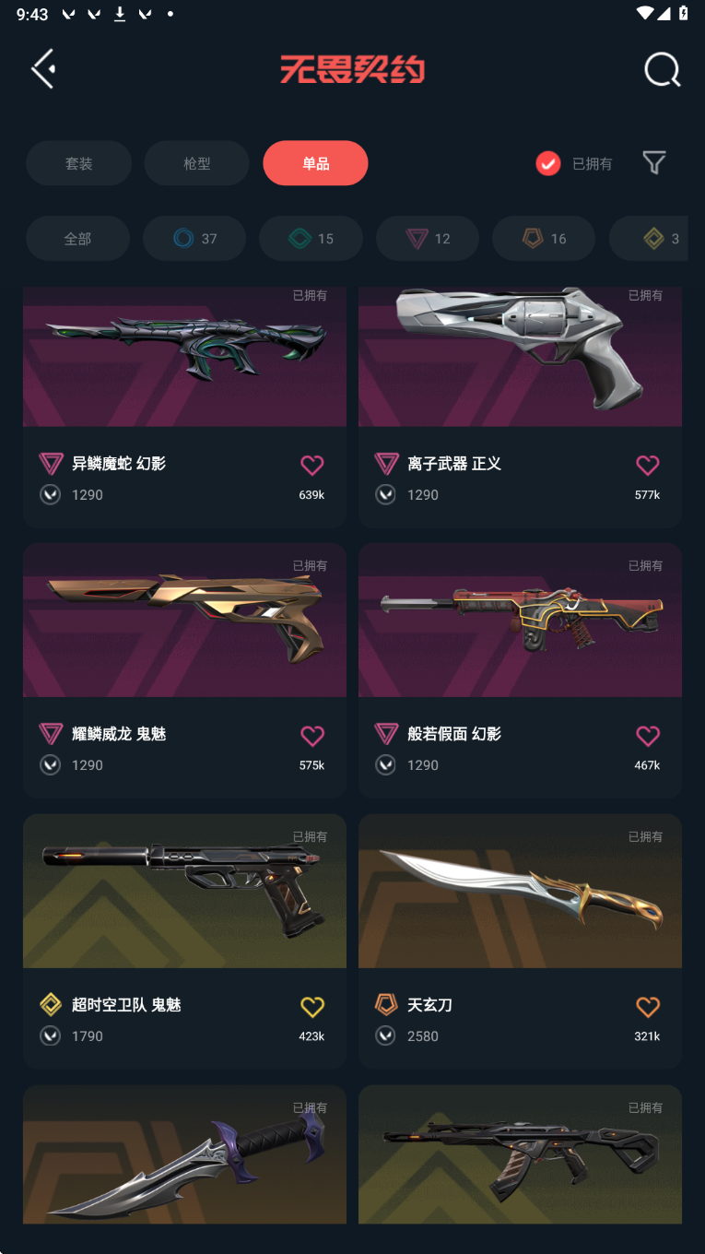Screen dimensions: 705x1254
Task: Filter by blue circle tier 37
Action: (x=194, y=239)
